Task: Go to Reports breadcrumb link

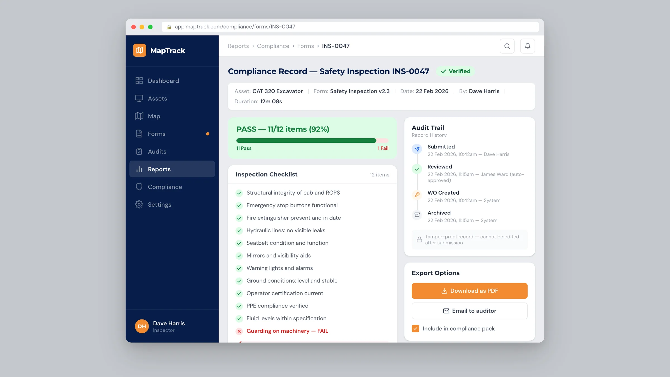Action: [x=238, y=46]
